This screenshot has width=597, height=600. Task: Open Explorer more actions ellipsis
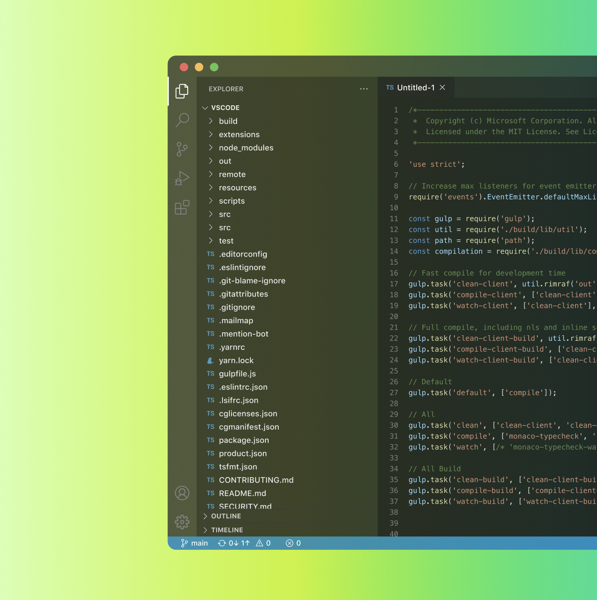(x=364, y=89)
